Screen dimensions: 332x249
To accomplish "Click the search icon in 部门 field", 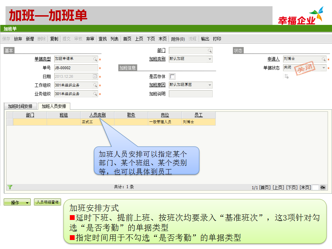I will (210, 50).
